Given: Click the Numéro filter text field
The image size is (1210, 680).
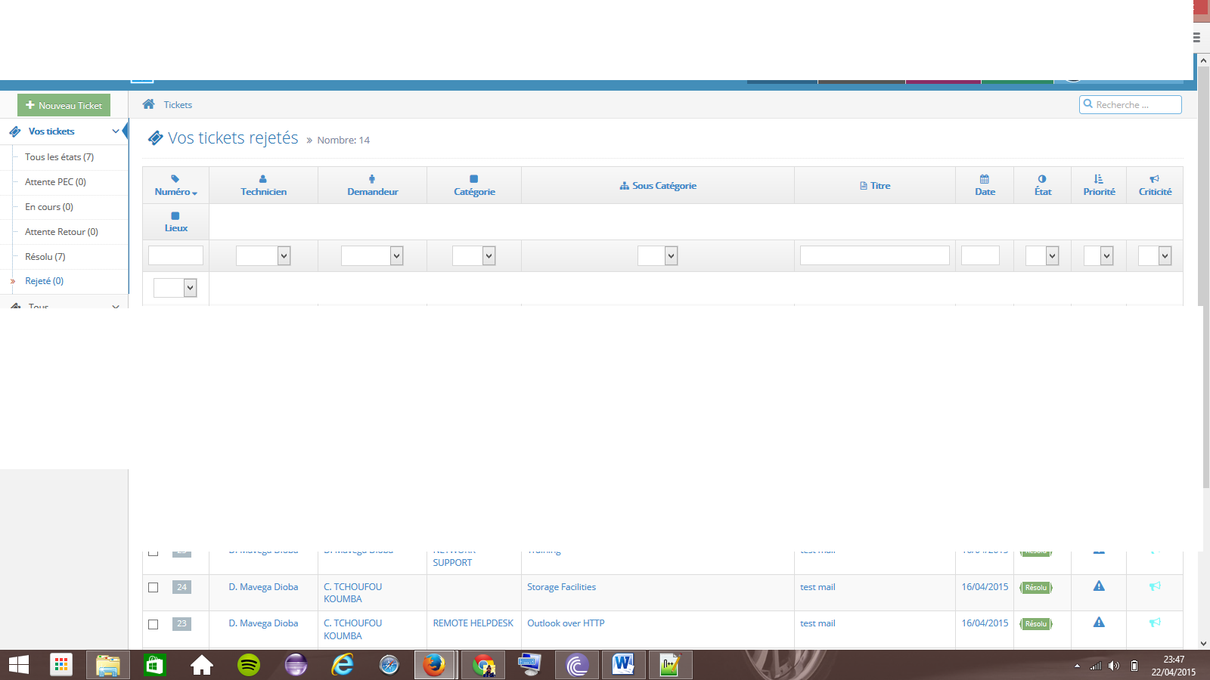Looking at the screenshot, I should (175, 255).
